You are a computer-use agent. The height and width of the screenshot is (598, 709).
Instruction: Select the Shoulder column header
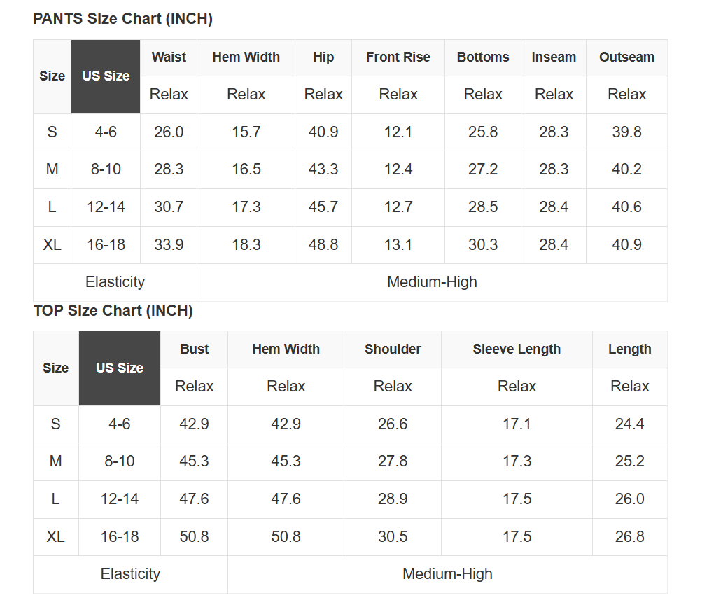click(393, 349)
